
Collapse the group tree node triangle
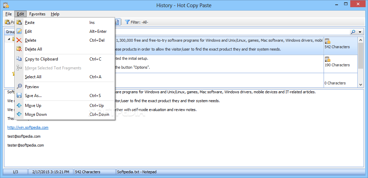pos(9,39)
